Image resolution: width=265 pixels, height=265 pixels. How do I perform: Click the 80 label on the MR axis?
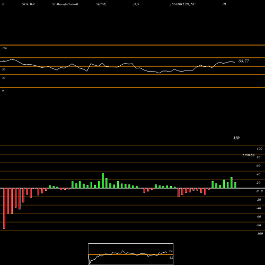pos(259,157)
